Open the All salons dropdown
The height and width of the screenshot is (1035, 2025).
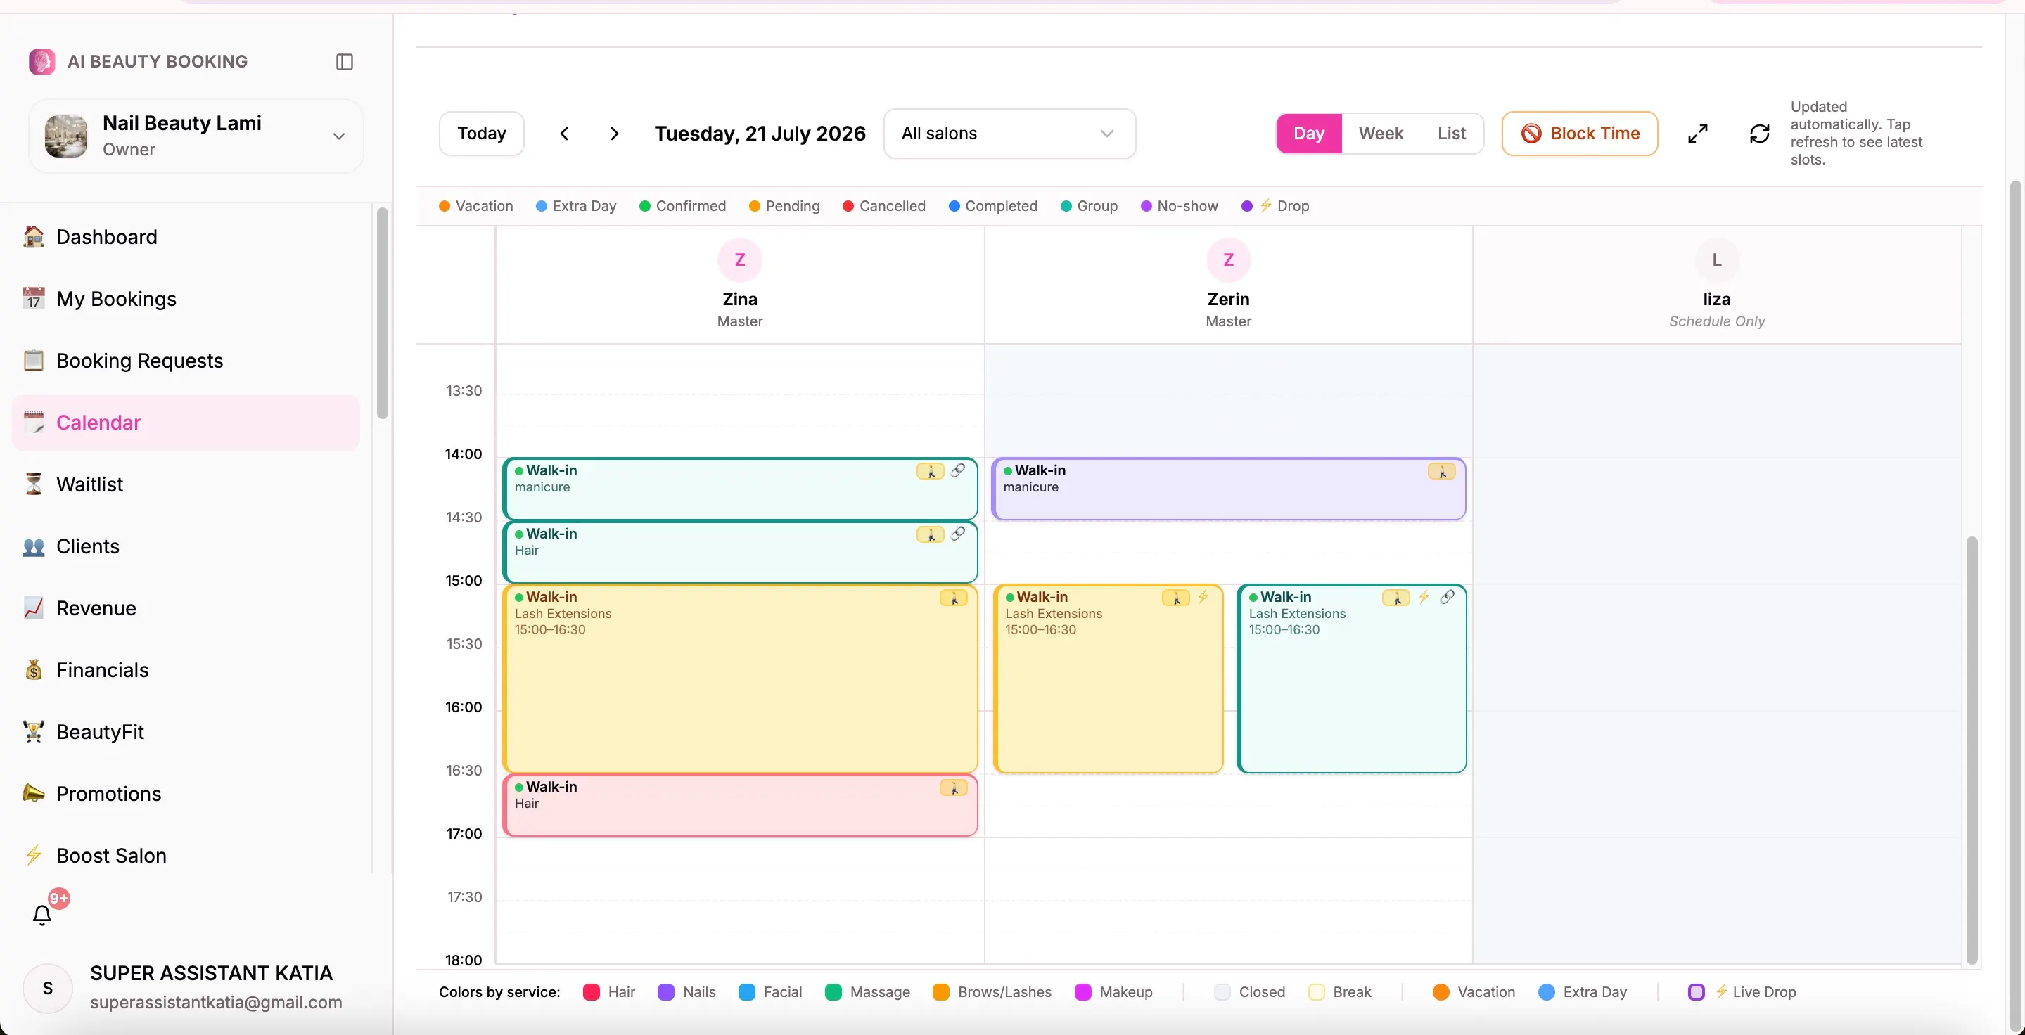(1009, 134)
